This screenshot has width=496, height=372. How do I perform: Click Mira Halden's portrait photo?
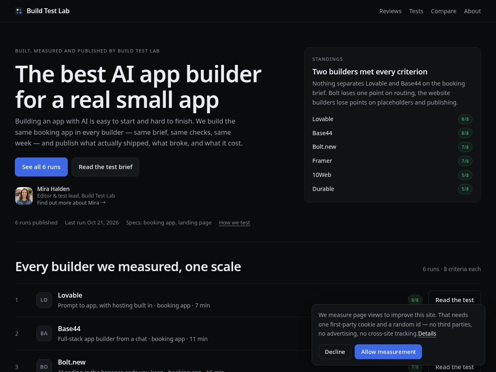24,196
